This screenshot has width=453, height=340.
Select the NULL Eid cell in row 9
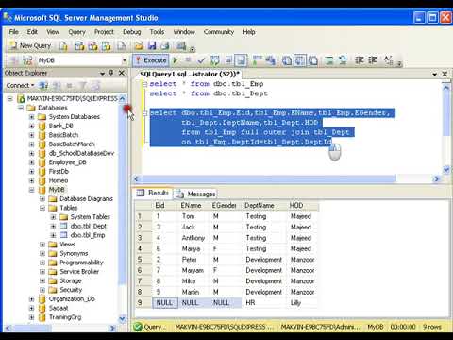[165, 303]
